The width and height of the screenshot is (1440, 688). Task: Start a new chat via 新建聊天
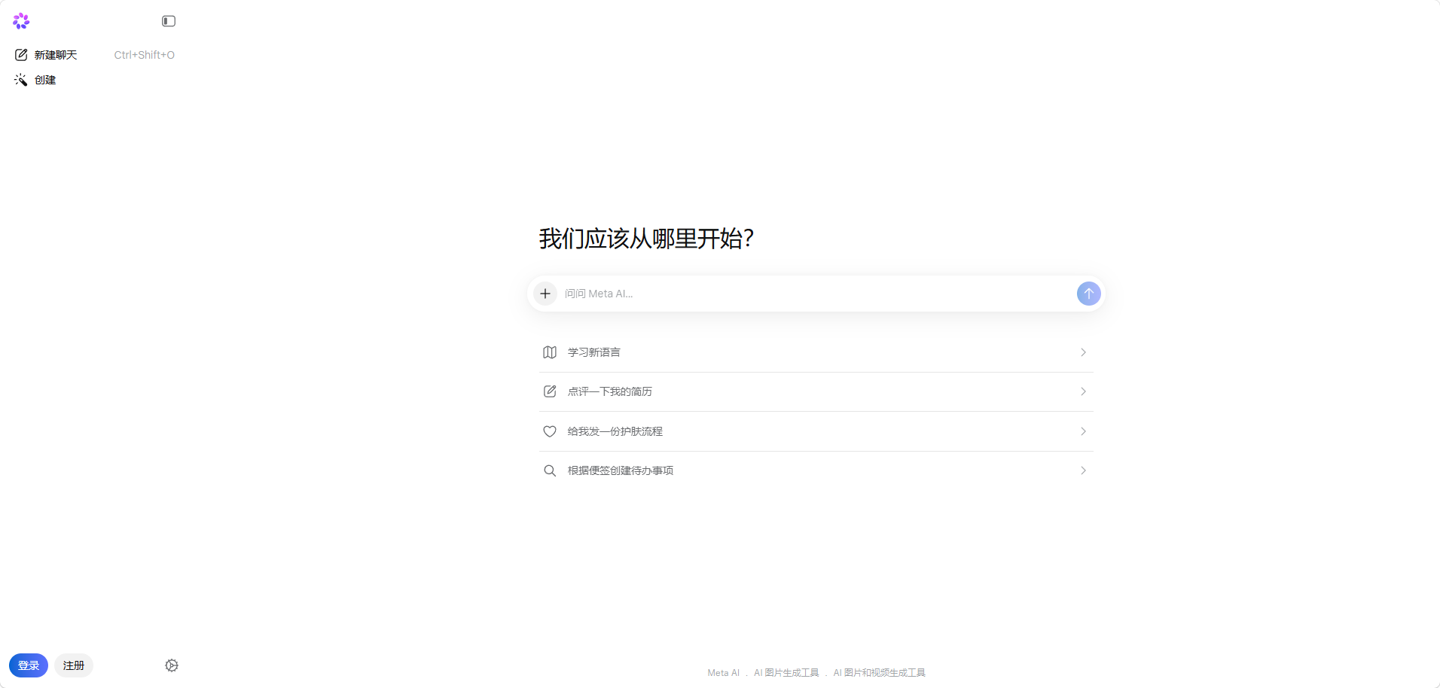tap(56, 55)
